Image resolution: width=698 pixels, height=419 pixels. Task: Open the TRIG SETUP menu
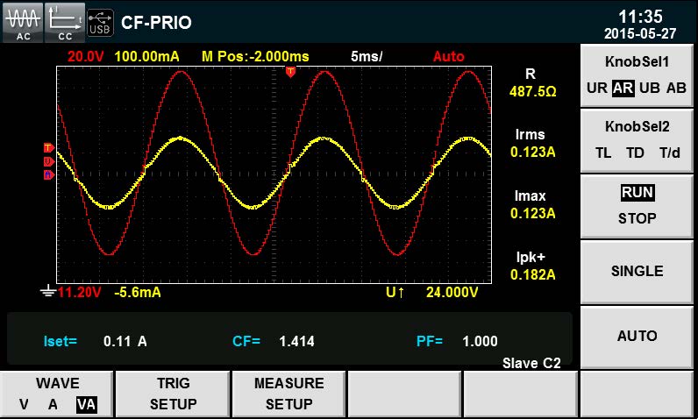click(x=173, y=394)
